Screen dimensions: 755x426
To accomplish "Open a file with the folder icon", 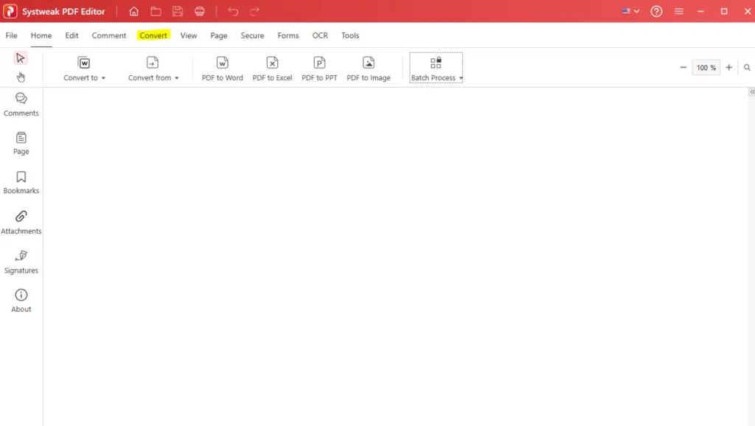I will pyautogui.click(x=156, y=11).
